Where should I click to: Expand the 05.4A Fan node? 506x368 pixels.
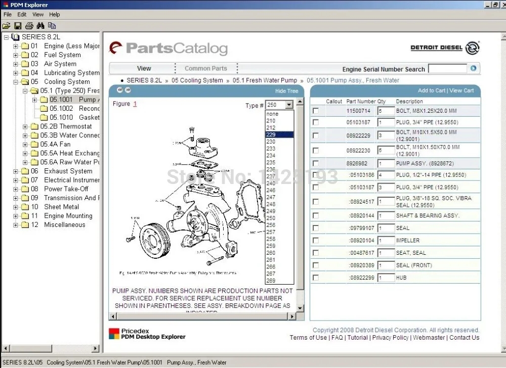[25, 145]
